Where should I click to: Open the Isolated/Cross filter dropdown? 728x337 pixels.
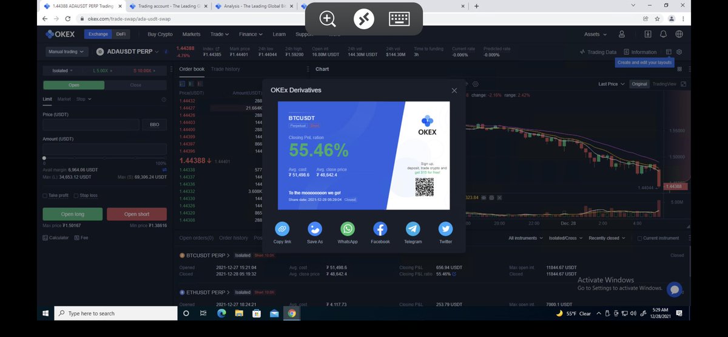click(565, 238)
